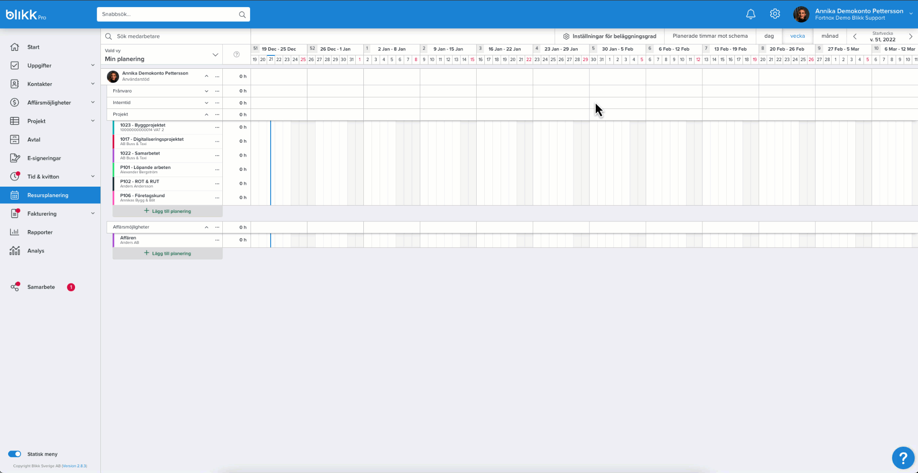Click the search magnifier in Snabbsök
This screenshot has width=918, height=473.
(x=242, y=14)
